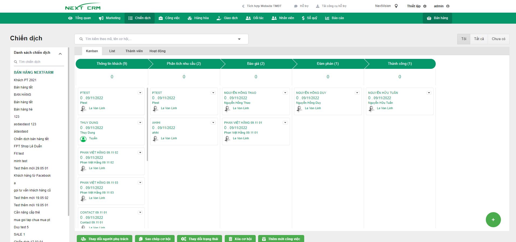Click the Thiết lập gear icon
Screen dimensions: 516x242
(x=425, y=6)
